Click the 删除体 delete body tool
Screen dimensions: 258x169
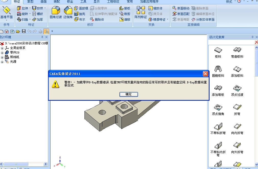97,19
